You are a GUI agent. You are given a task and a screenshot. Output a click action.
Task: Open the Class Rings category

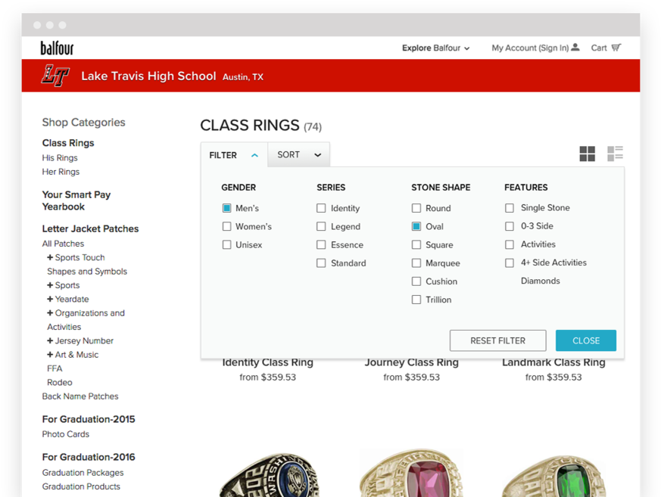pos(68,143)
